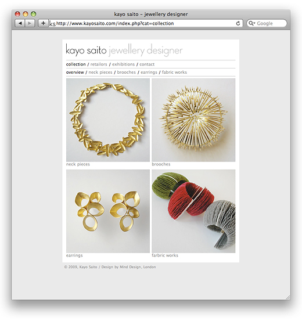This screenshot has width=302, height=321.
Task: Open the gold brooch thumbnail image
Action: click(x=193, y=120)
